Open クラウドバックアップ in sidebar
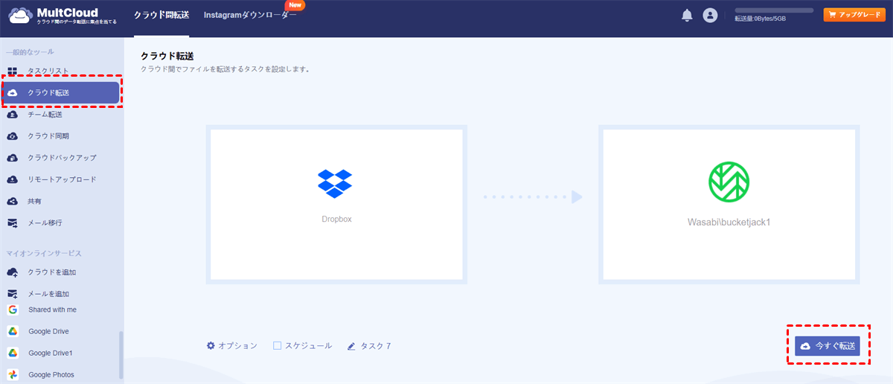This screenshot has width=893, height=384. click(62, 158)
